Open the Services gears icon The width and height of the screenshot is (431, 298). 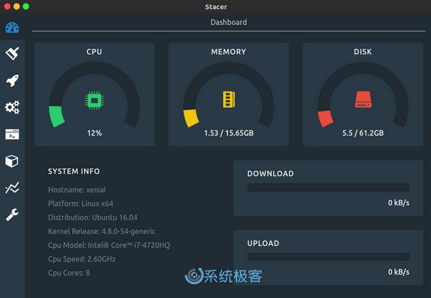pos(12,107)
